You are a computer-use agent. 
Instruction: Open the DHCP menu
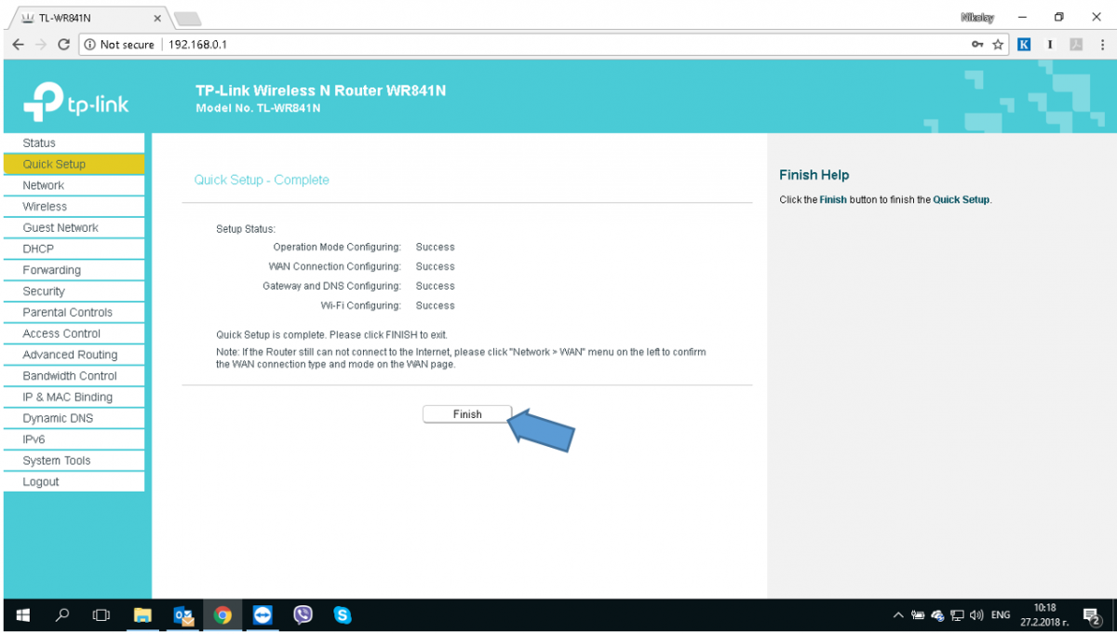74,249
